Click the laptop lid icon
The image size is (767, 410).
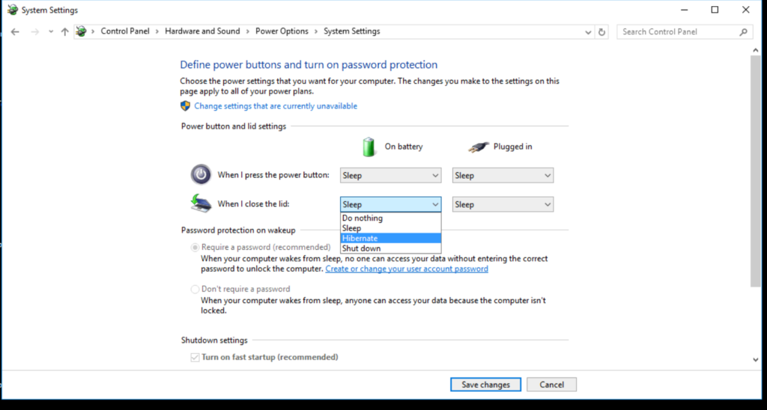[201, 204]
